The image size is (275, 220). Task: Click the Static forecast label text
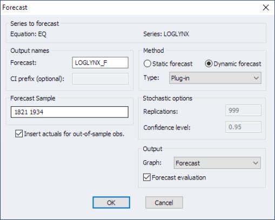point(172,64)
